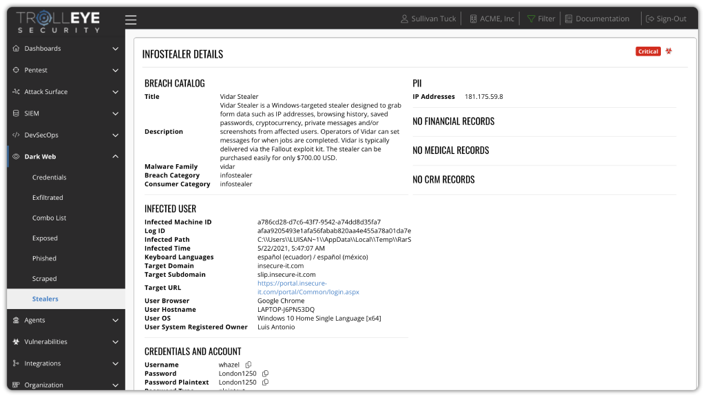Open the portal.insecure-it.com Target URL link

tap(308, 288)
